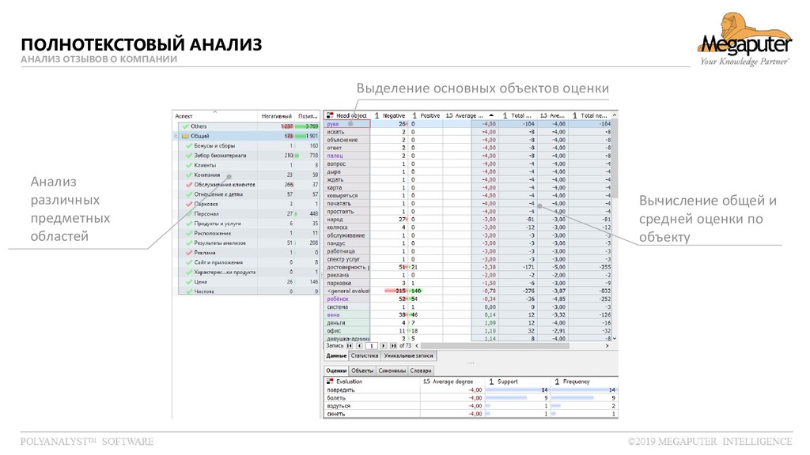810x455 pixels.
Task: Select the 'болеть' evaluation row
Action: (471, 398)
